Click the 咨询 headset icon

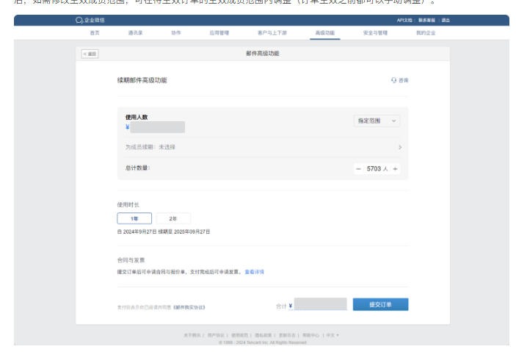pyautogui.click(x=394, y=80)
